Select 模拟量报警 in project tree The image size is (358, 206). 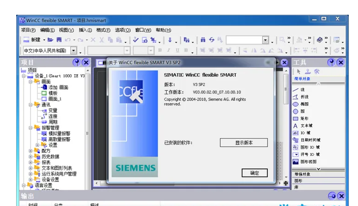coord(56,134)
